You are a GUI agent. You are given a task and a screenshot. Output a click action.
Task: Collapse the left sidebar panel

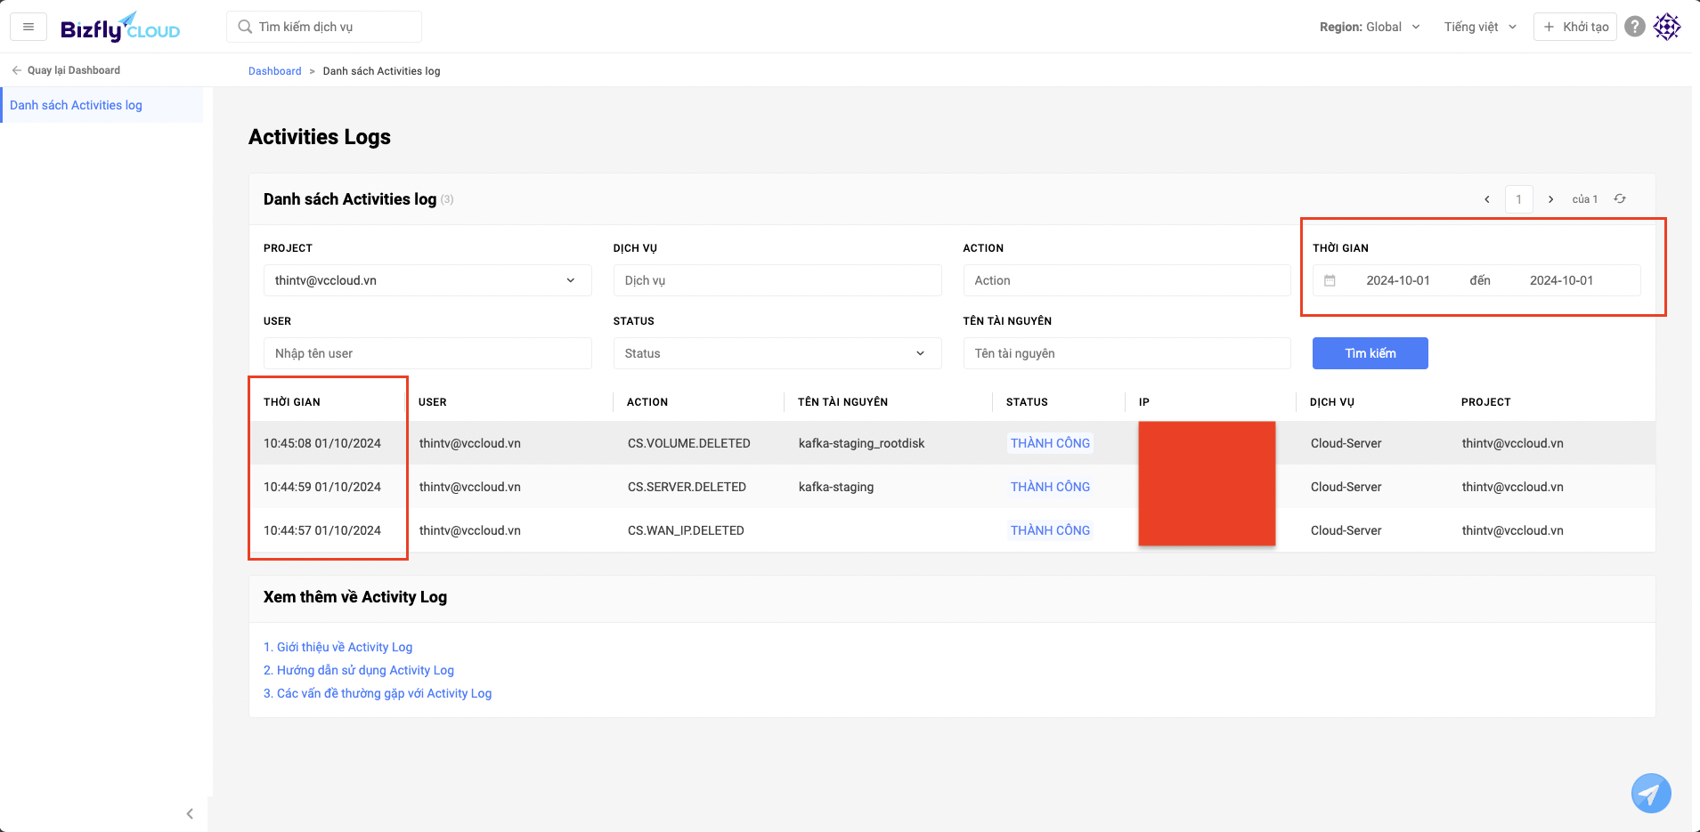pos(190,813)
